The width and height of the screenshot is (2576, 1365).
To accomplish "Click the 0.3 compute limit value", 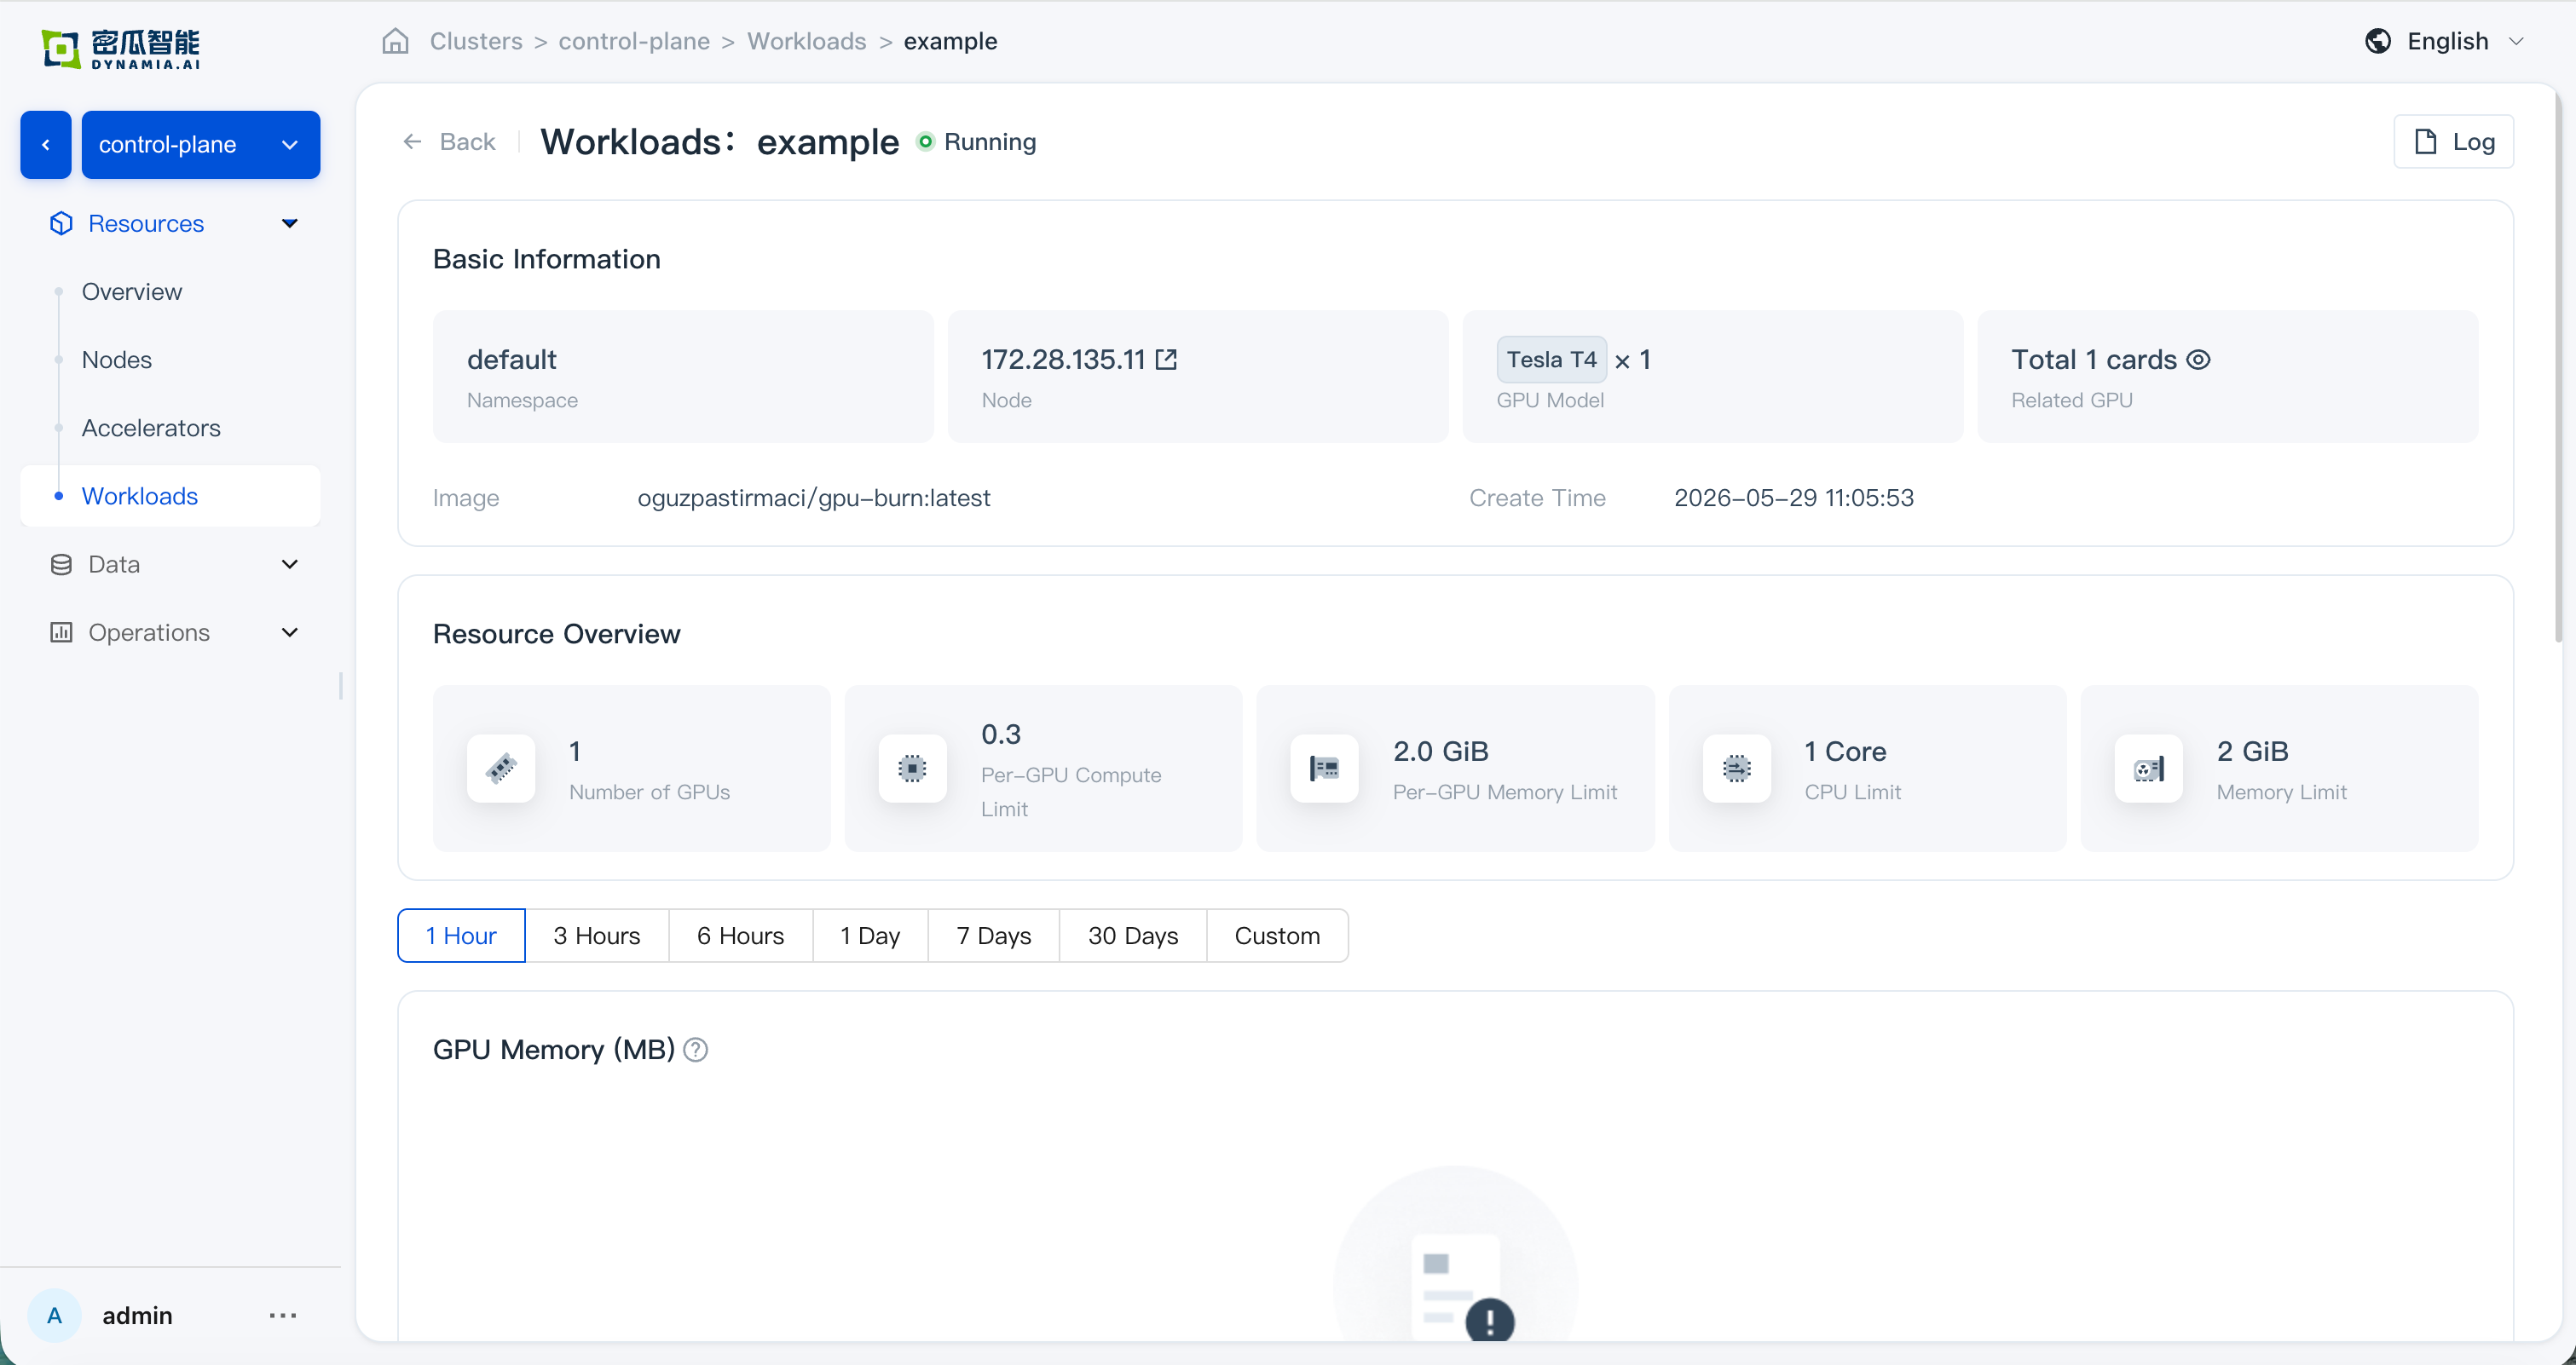I will point(1000,734).
